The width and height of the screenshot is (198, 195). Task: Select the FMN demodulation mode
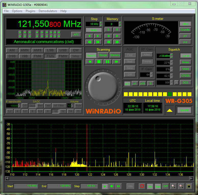tap(50, 56)
